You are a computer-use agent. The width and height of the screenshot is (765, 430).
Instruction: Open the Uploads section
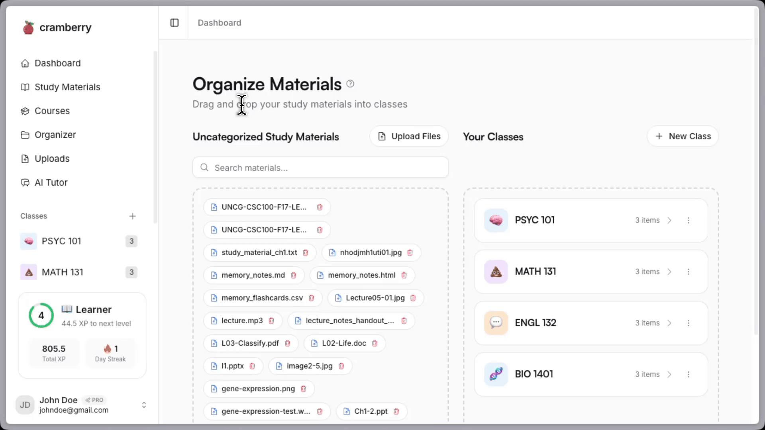52,158
